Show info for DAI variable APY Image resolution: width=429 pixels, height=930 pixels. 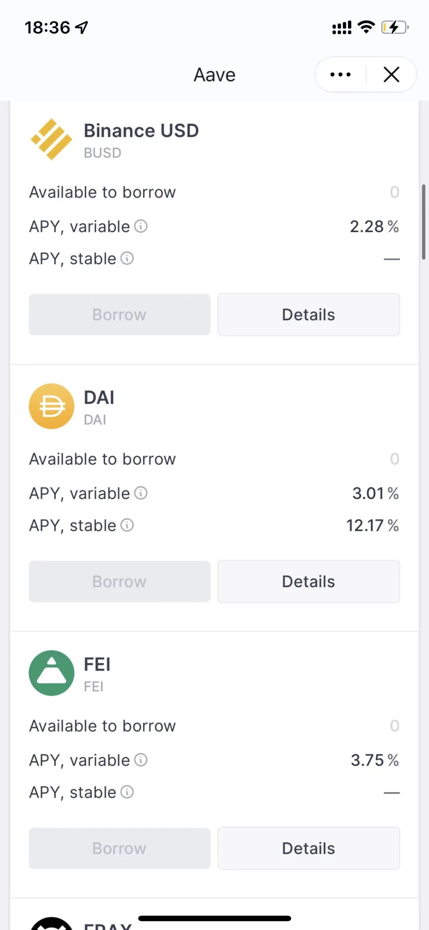click(x=141, y=493)
